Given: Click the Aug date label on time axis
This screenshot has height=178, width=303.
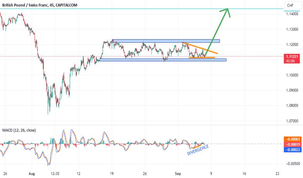Looking at the screenshot, I should click(32, 173).
